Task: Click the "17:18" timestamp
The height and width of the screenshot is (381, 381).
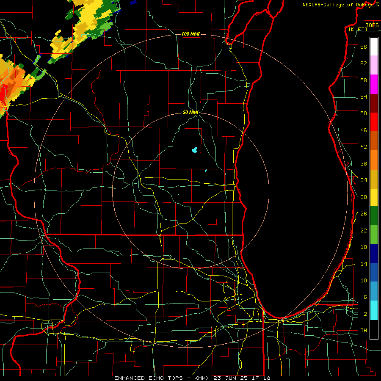Action: (x=262, y=378)
